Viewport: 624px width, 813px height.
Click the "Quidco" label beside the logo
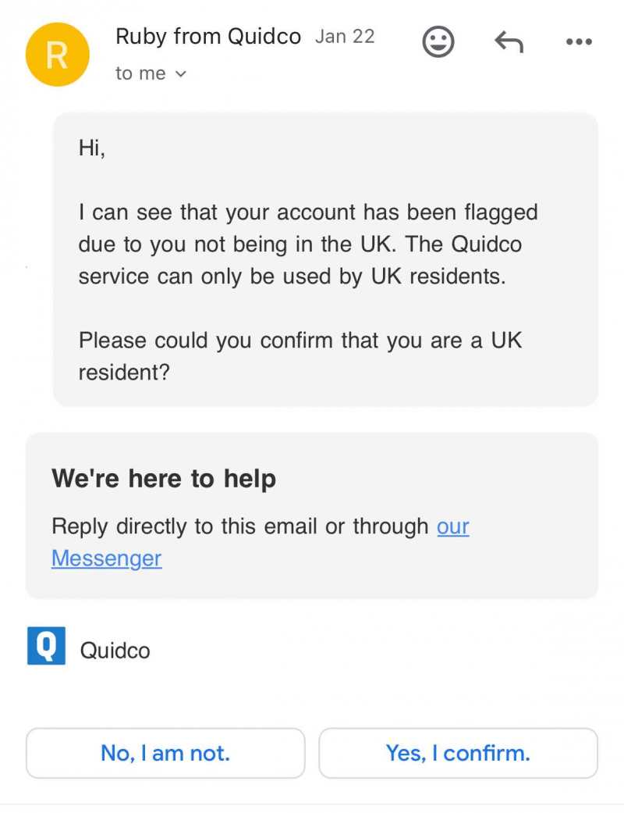tap(115, 651)
